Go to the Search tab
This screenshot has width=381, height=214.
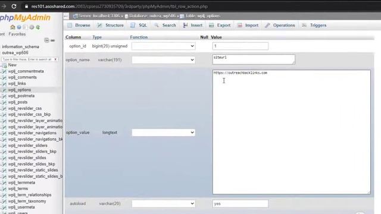[x=165, y=25]
